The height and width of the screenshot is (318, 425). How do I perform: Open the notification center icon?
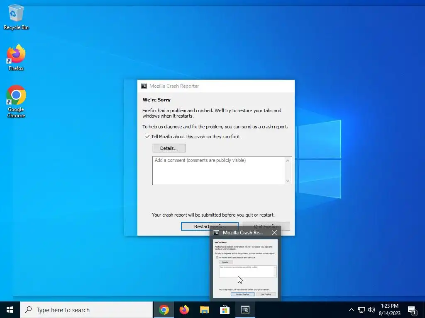pos(412,310)
